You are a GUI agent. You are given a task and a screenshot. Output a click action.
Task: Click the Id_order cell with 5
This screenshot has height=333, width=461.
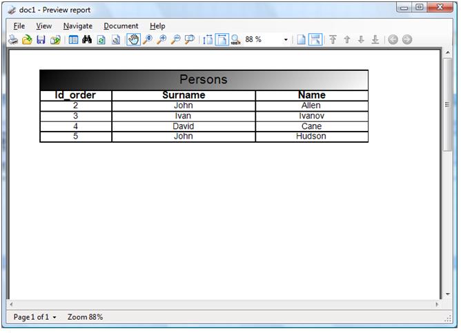click(x=75, y=137)
